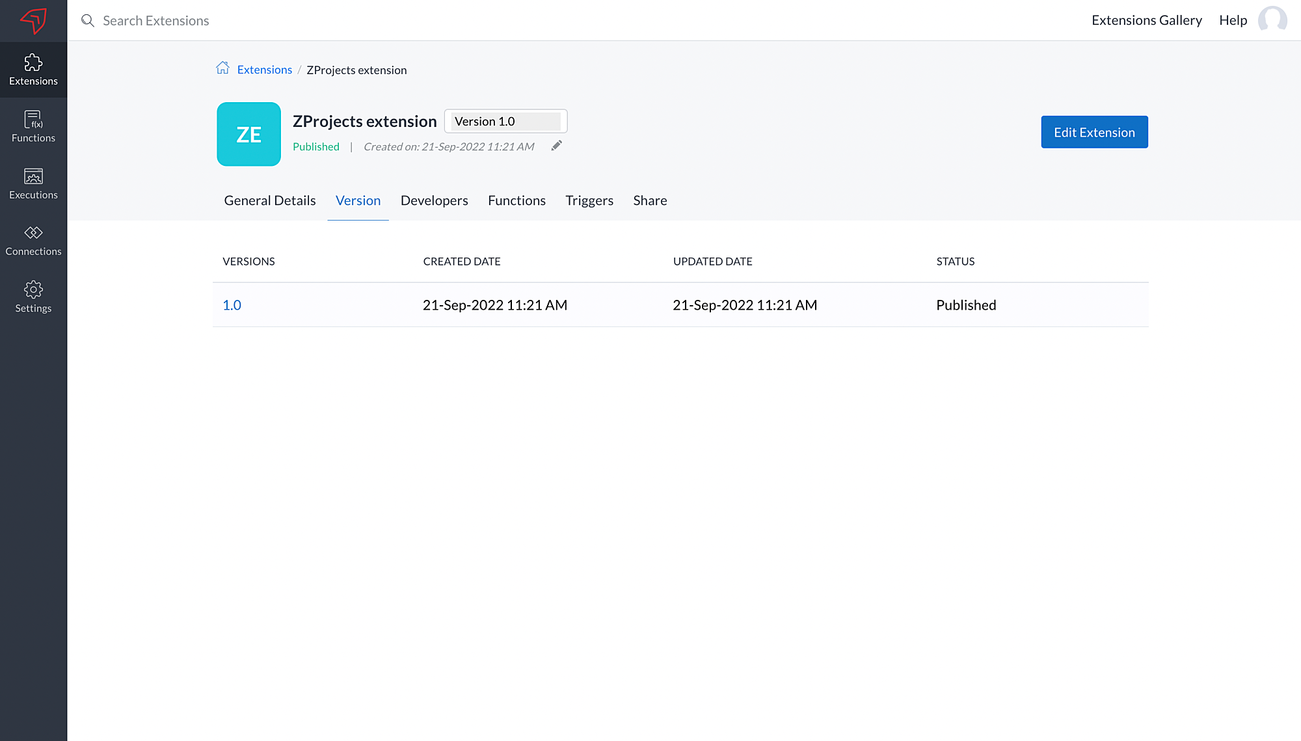Expand the Version 1.0 dropdown
The width and height of the screenshot is (1301, 741).
point(505,122)
